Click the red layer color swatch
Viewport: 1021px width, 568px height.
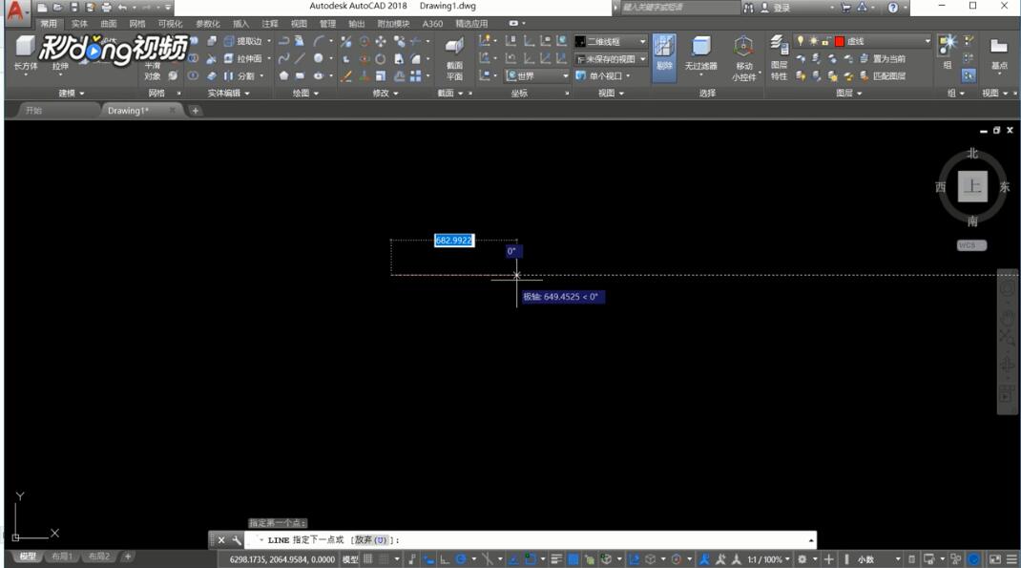[x=840, y=41]
